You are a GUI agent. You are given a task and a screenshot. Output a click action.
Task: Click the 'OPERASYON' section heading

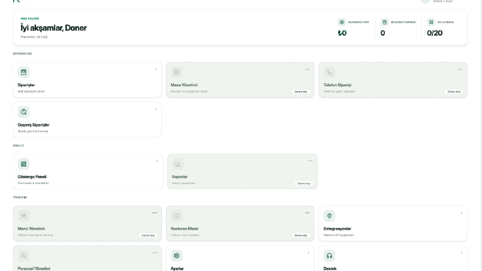point(22,53)
